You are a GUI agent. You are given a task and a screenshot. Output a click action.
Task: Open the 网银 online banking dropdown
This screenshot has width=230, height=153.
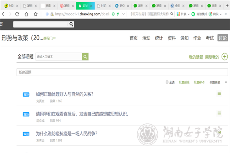pyautogui.click(x=215, y=14)
